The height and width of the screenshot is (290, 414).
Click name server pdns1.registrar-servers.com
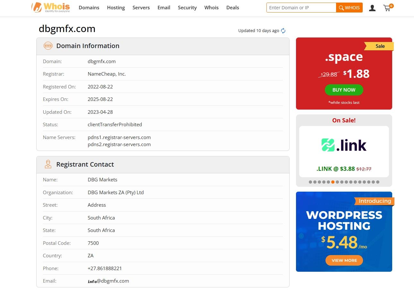[119, 137]
